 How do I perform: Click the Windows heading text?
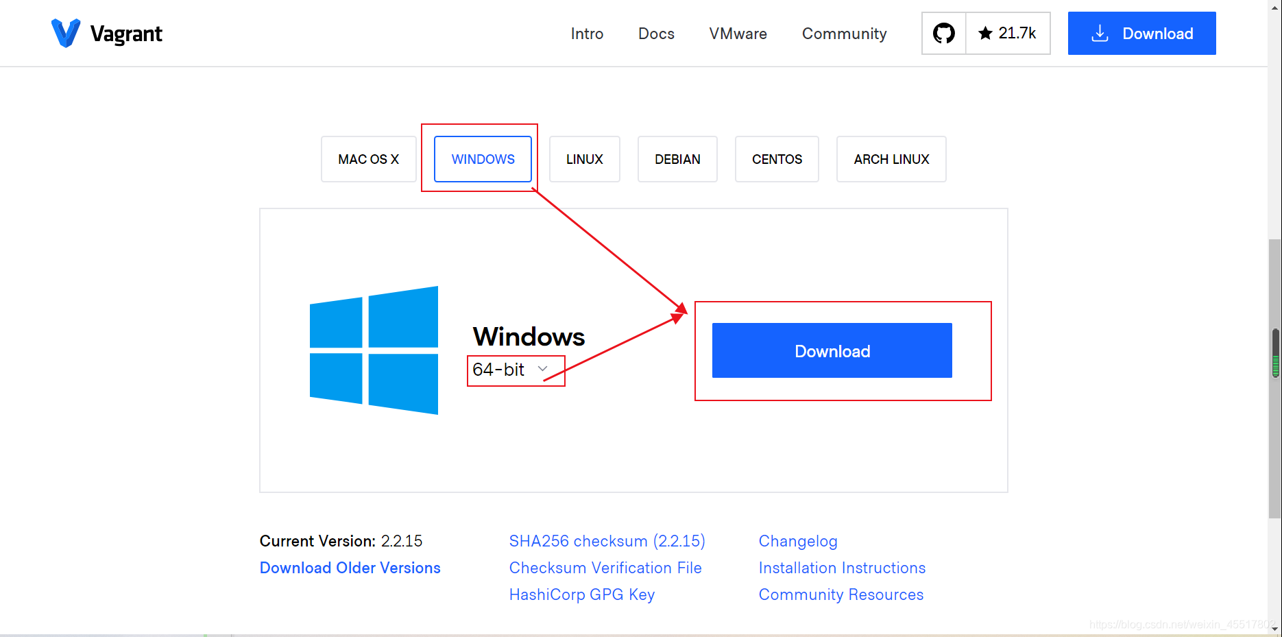tap(529, 337)
